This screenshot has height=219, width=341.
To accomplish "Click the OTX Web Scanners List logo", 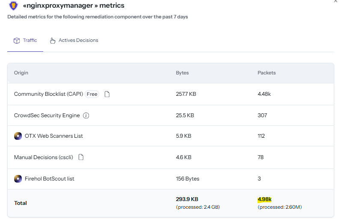I will tap(18, 136).
